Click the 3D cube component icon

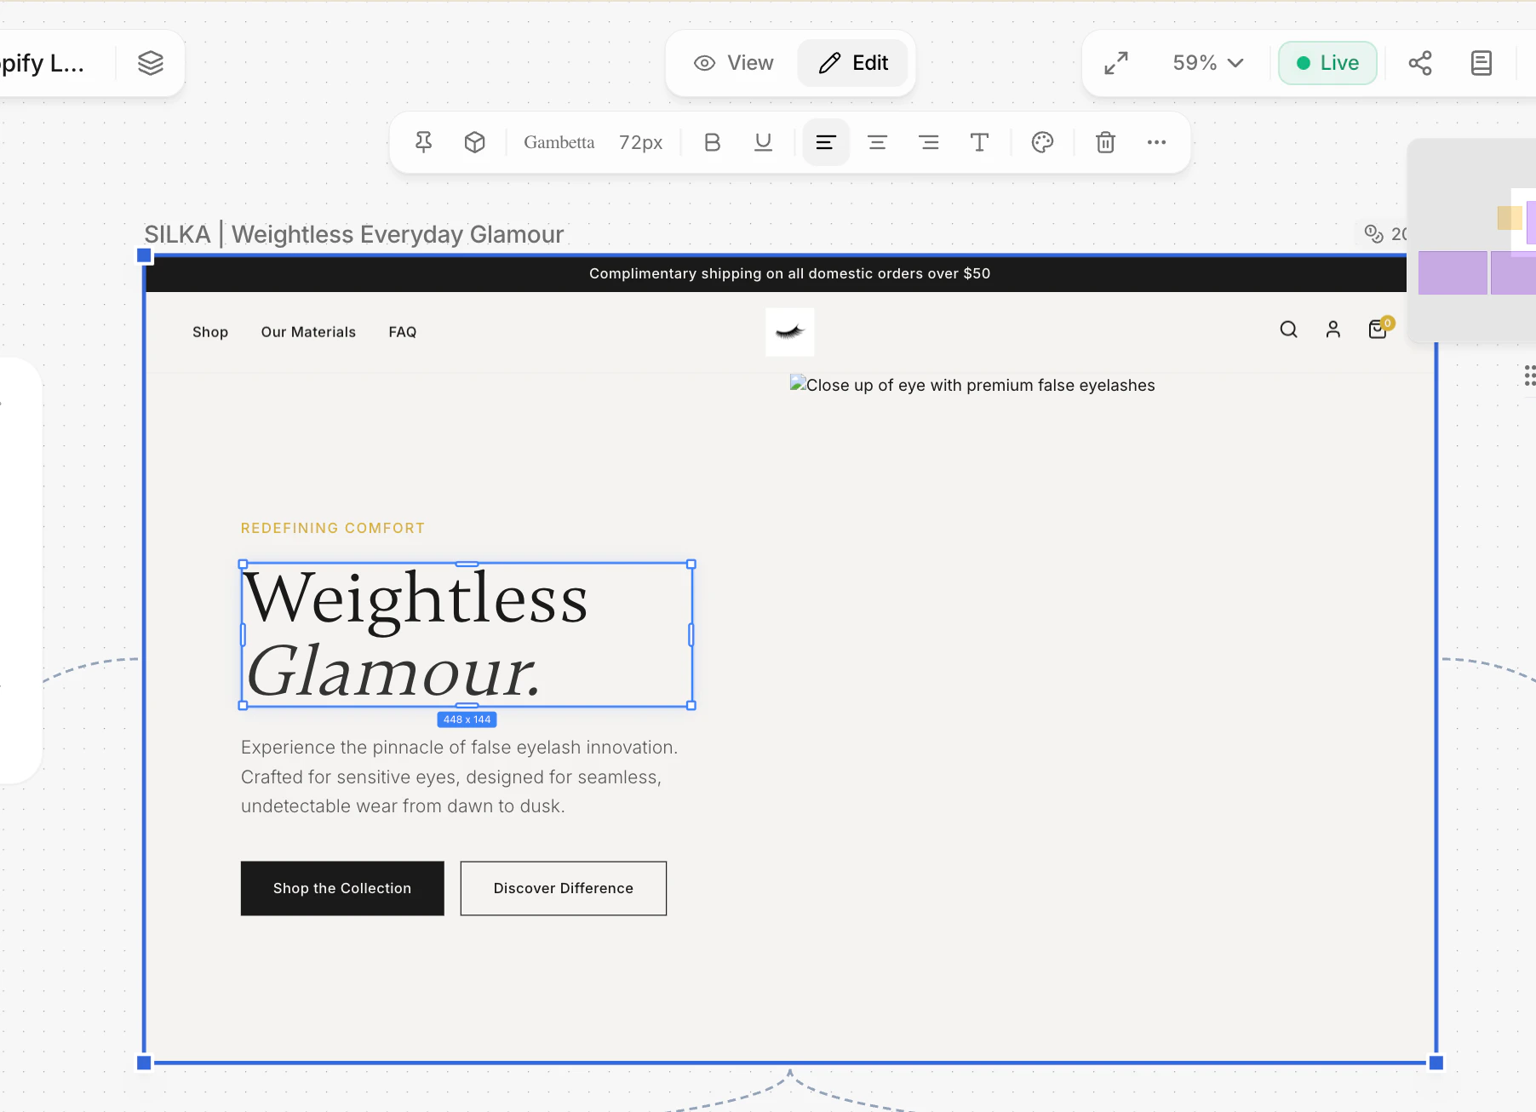(x=475, y=142)
